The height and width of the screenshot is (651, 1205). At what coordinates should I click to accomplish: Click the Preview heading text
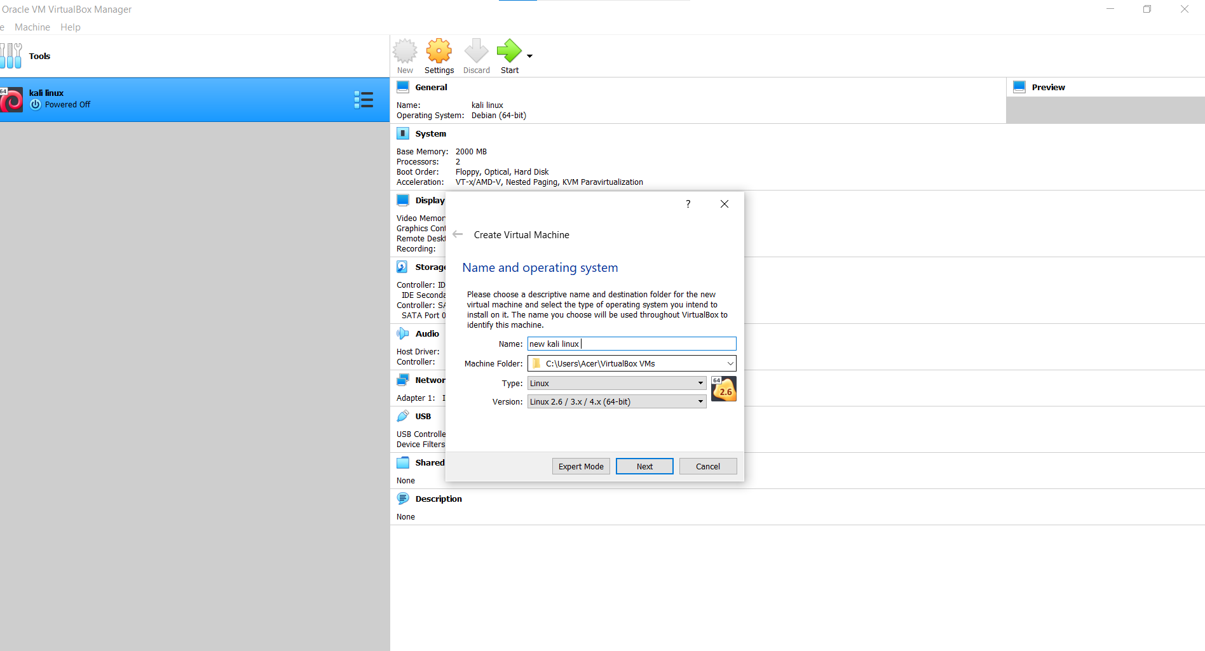(1048, 87)
